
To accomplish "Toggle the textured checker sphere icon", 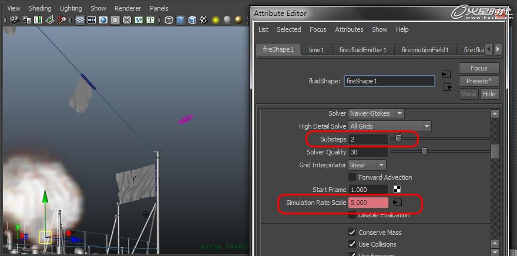I will [x=204, y=21].
